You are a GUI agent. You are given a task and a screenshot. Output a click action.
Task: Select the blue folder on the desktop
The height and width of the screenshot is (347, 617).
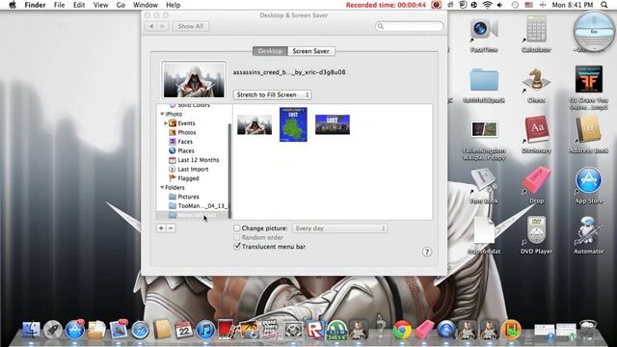[x=484, y=80]
